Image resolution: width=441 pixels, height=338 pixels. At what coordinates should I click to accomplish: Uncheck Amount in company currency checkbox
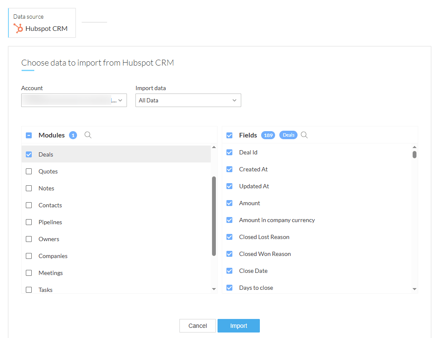(x=229, y=220)
